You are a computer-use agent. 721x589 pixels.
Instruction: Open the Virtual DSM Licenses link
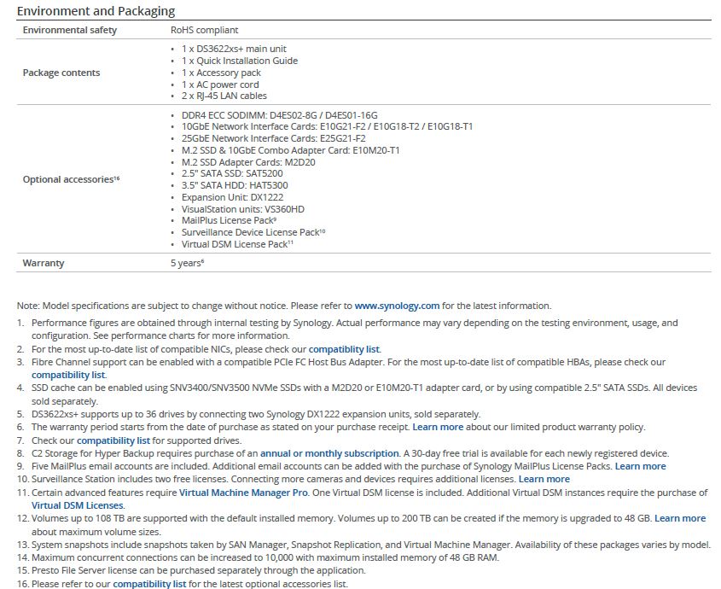(x=78, y=505)
